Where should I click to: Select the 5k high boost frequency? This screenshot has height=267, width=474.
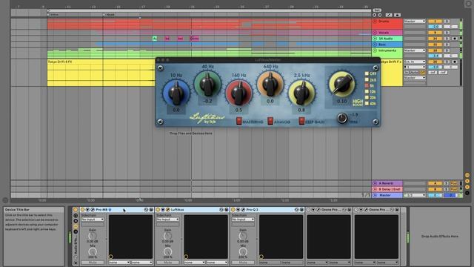coord(367,86)
